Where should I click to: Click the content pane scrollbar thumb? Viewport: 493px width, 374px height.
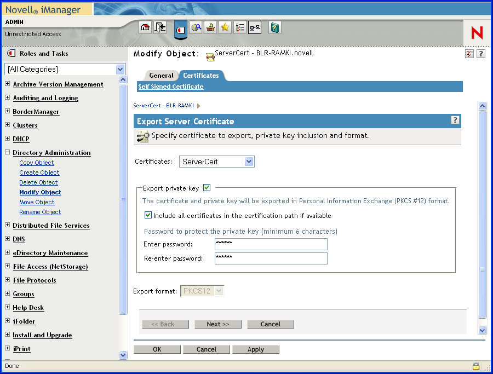click(482, 215)
